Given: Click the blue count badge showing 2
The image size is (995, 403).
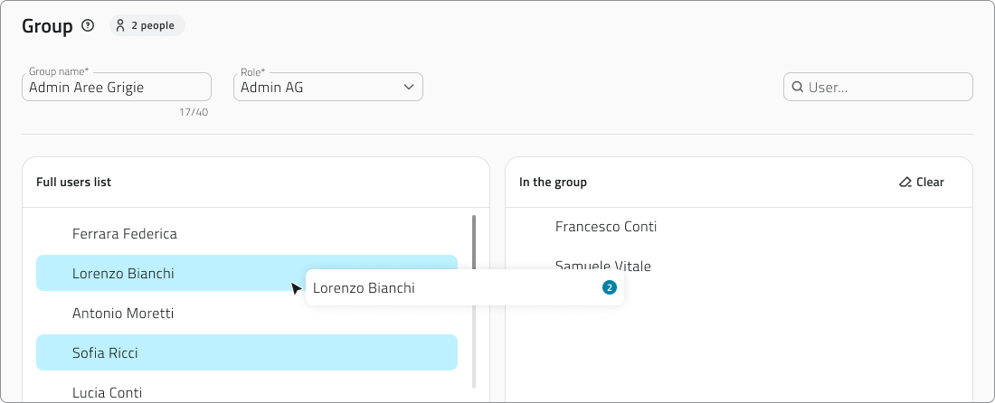Looking at the screenshot, I should [610, 288].
